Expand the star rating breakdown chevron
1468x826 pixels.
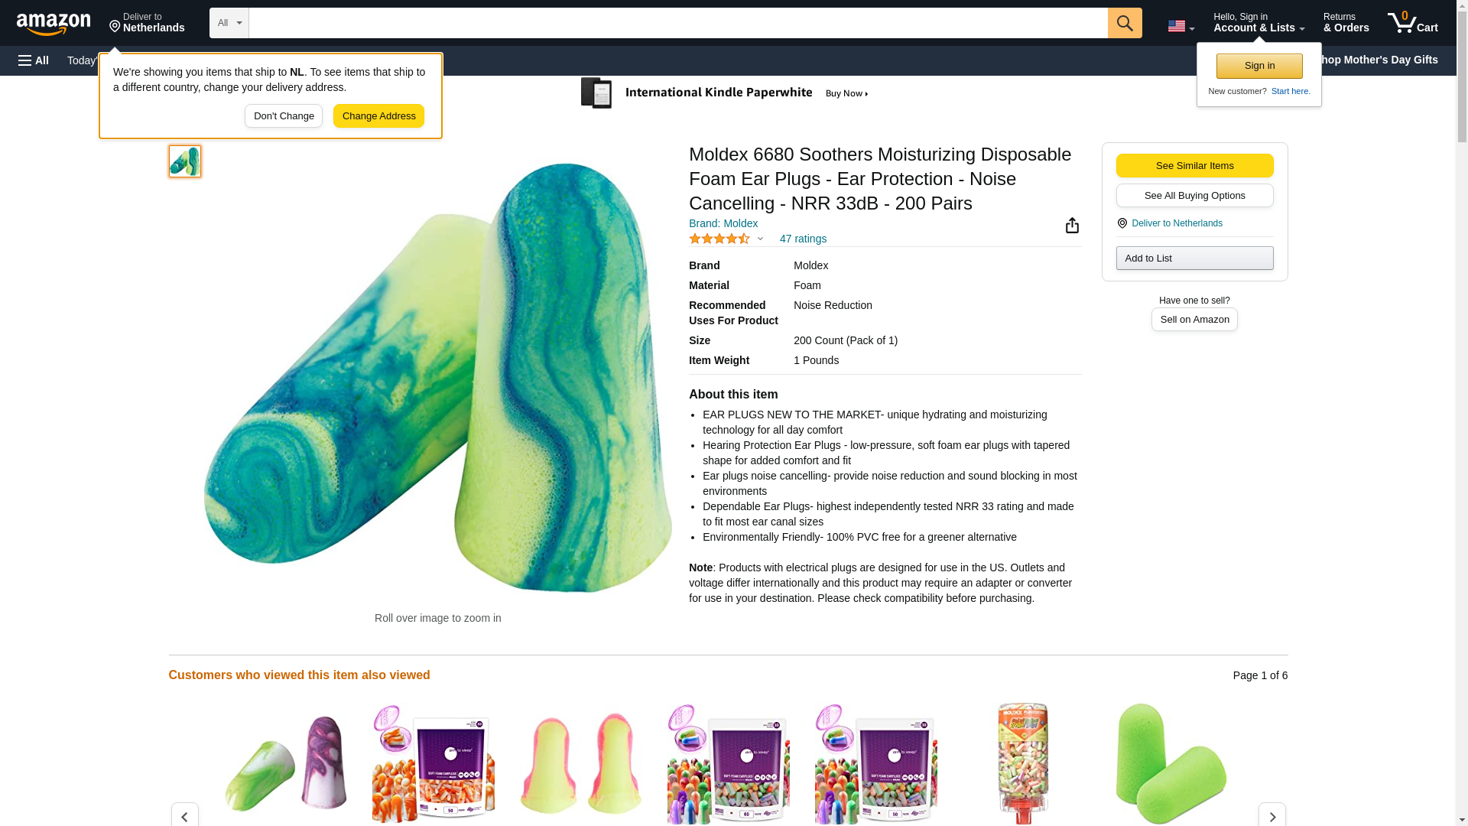(x=760, y=239)
